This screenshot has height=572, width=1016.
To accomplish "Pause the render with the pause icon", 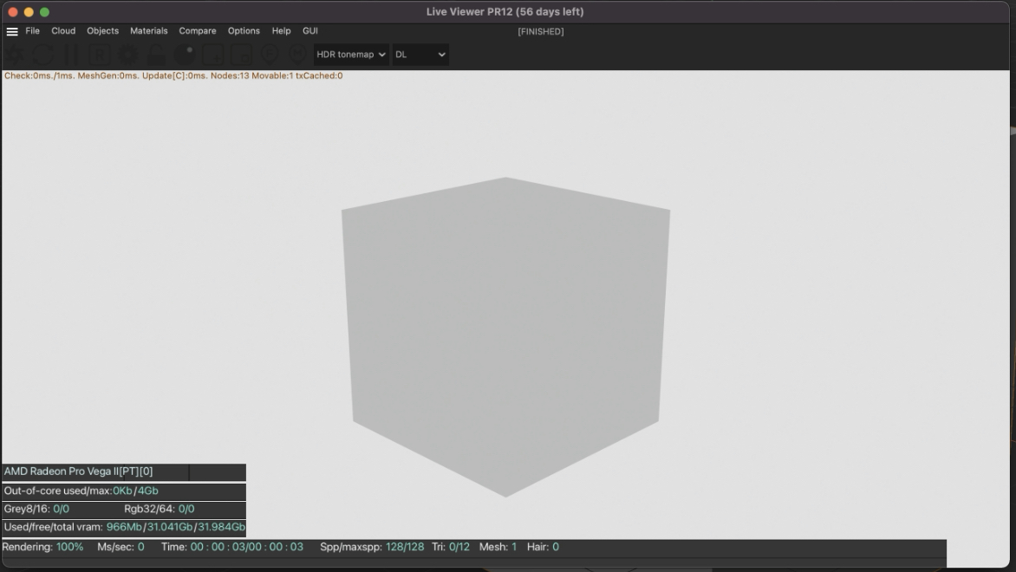I will click(x=71, y=55).
